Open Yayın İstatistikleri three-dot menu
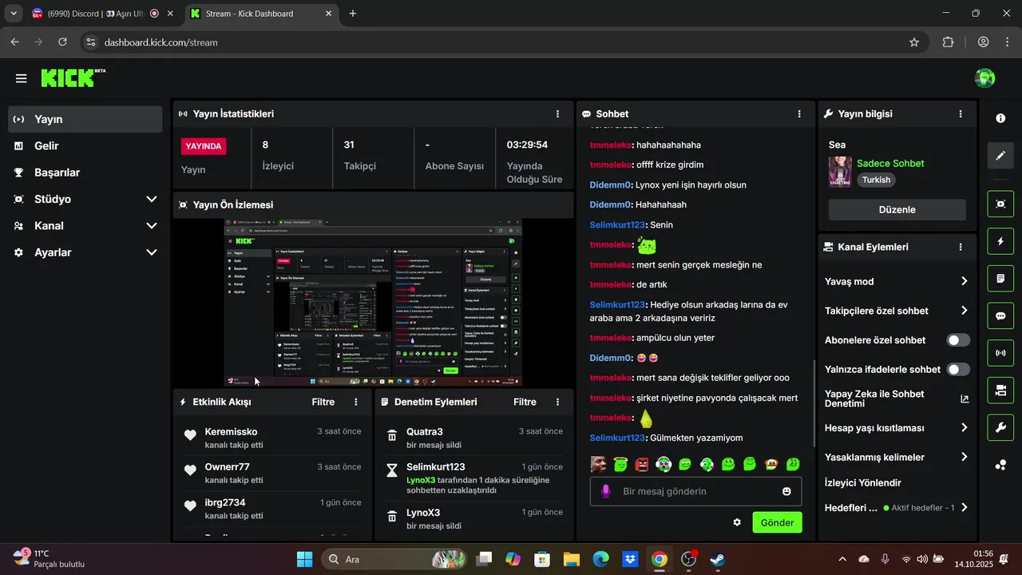1022x575 pixels. coord(557,114)
